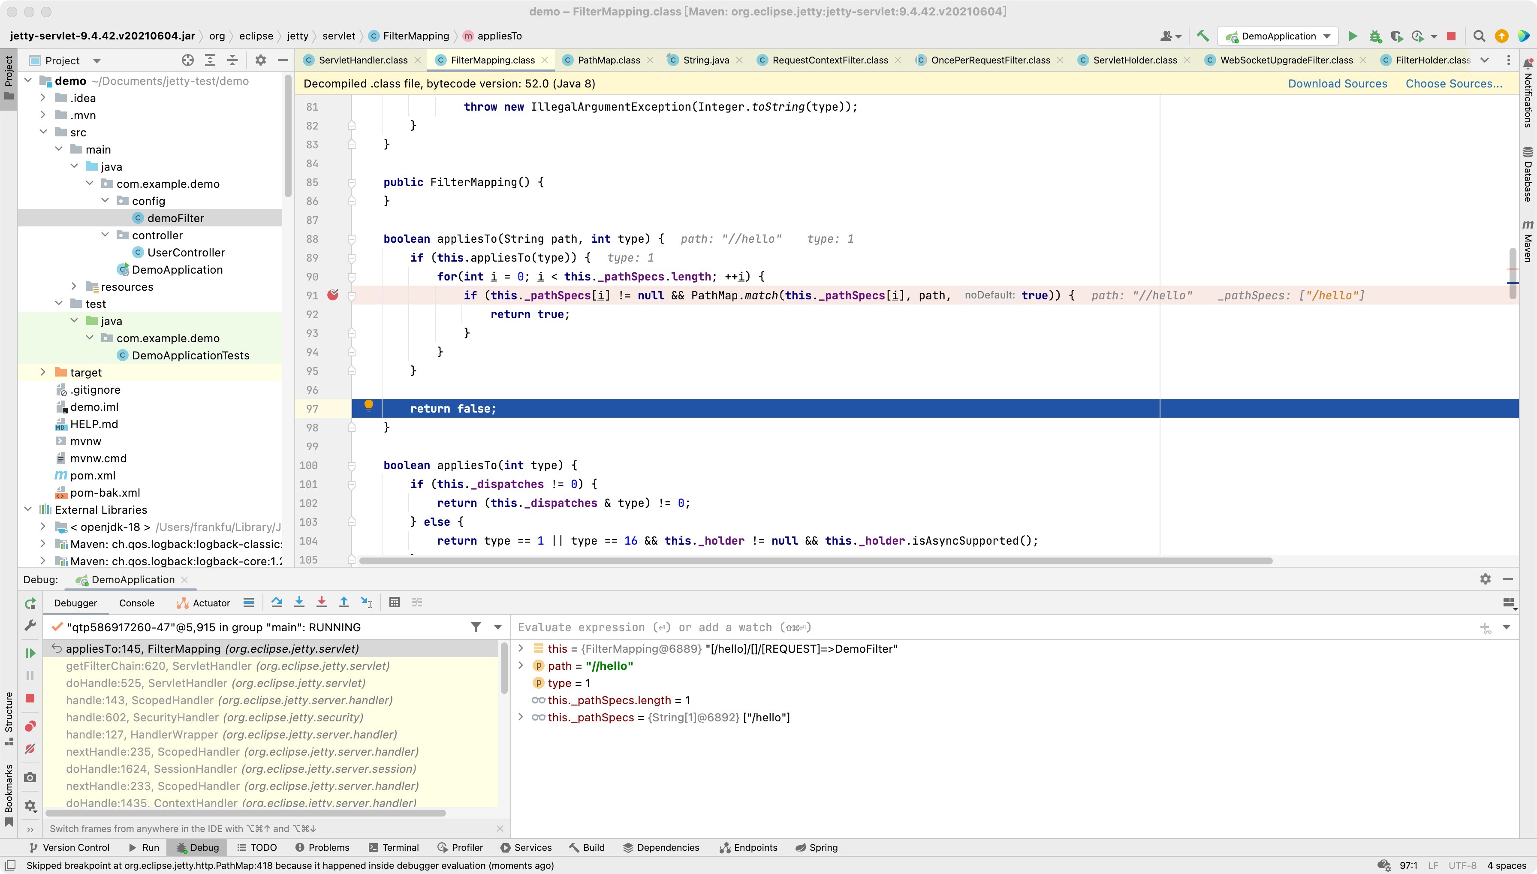Run DemoApplication with the green play icon

1353,36
